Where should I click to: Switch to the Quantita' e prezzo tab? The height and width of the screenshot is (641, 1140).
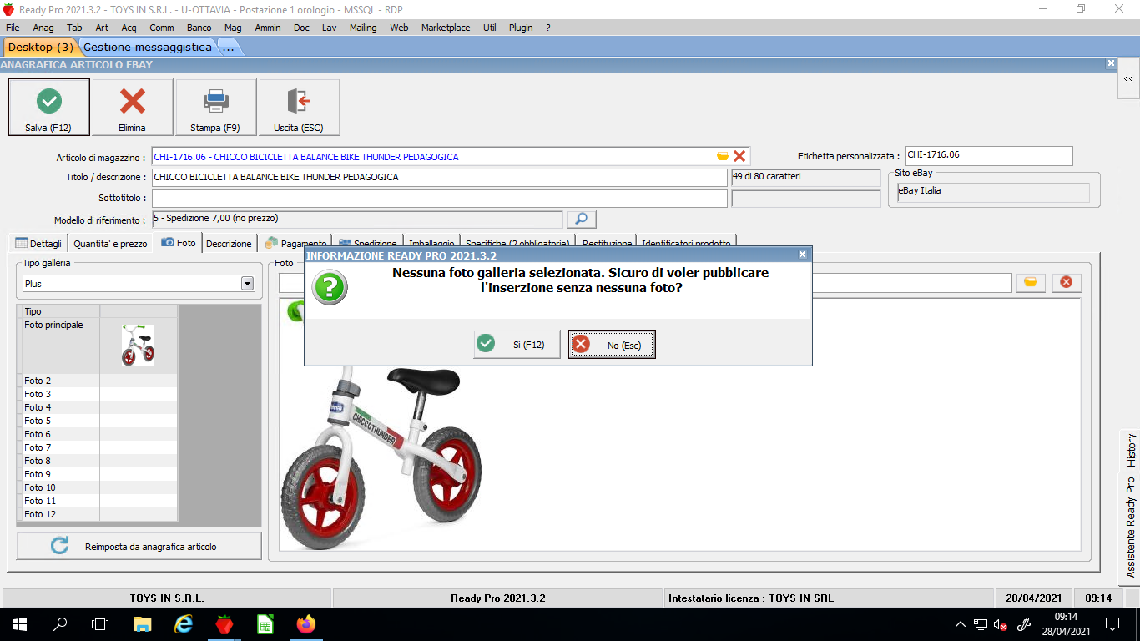110,243
